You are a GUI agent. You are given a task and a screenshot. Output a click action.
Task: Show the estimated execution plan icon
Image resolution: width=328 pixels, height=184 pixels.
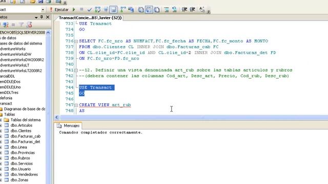(x=97, y=10)
